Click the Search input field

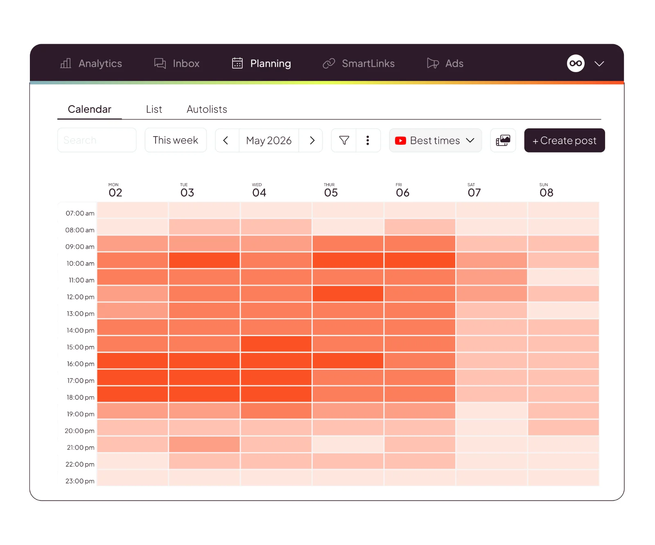tap(97, 140)
